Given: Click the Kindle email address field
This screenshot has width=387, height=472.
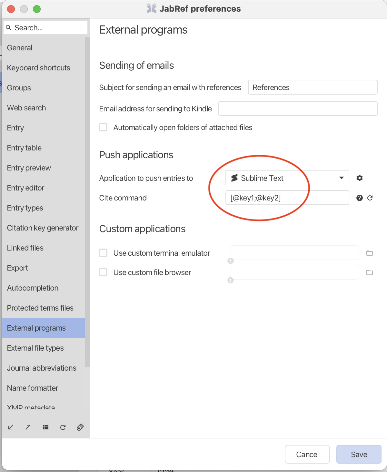Looking at the screenshot, I should click(298, 108).
